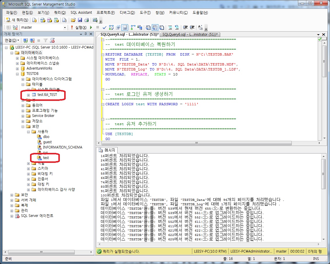Display the estimated execution plan

click(111, 27)
